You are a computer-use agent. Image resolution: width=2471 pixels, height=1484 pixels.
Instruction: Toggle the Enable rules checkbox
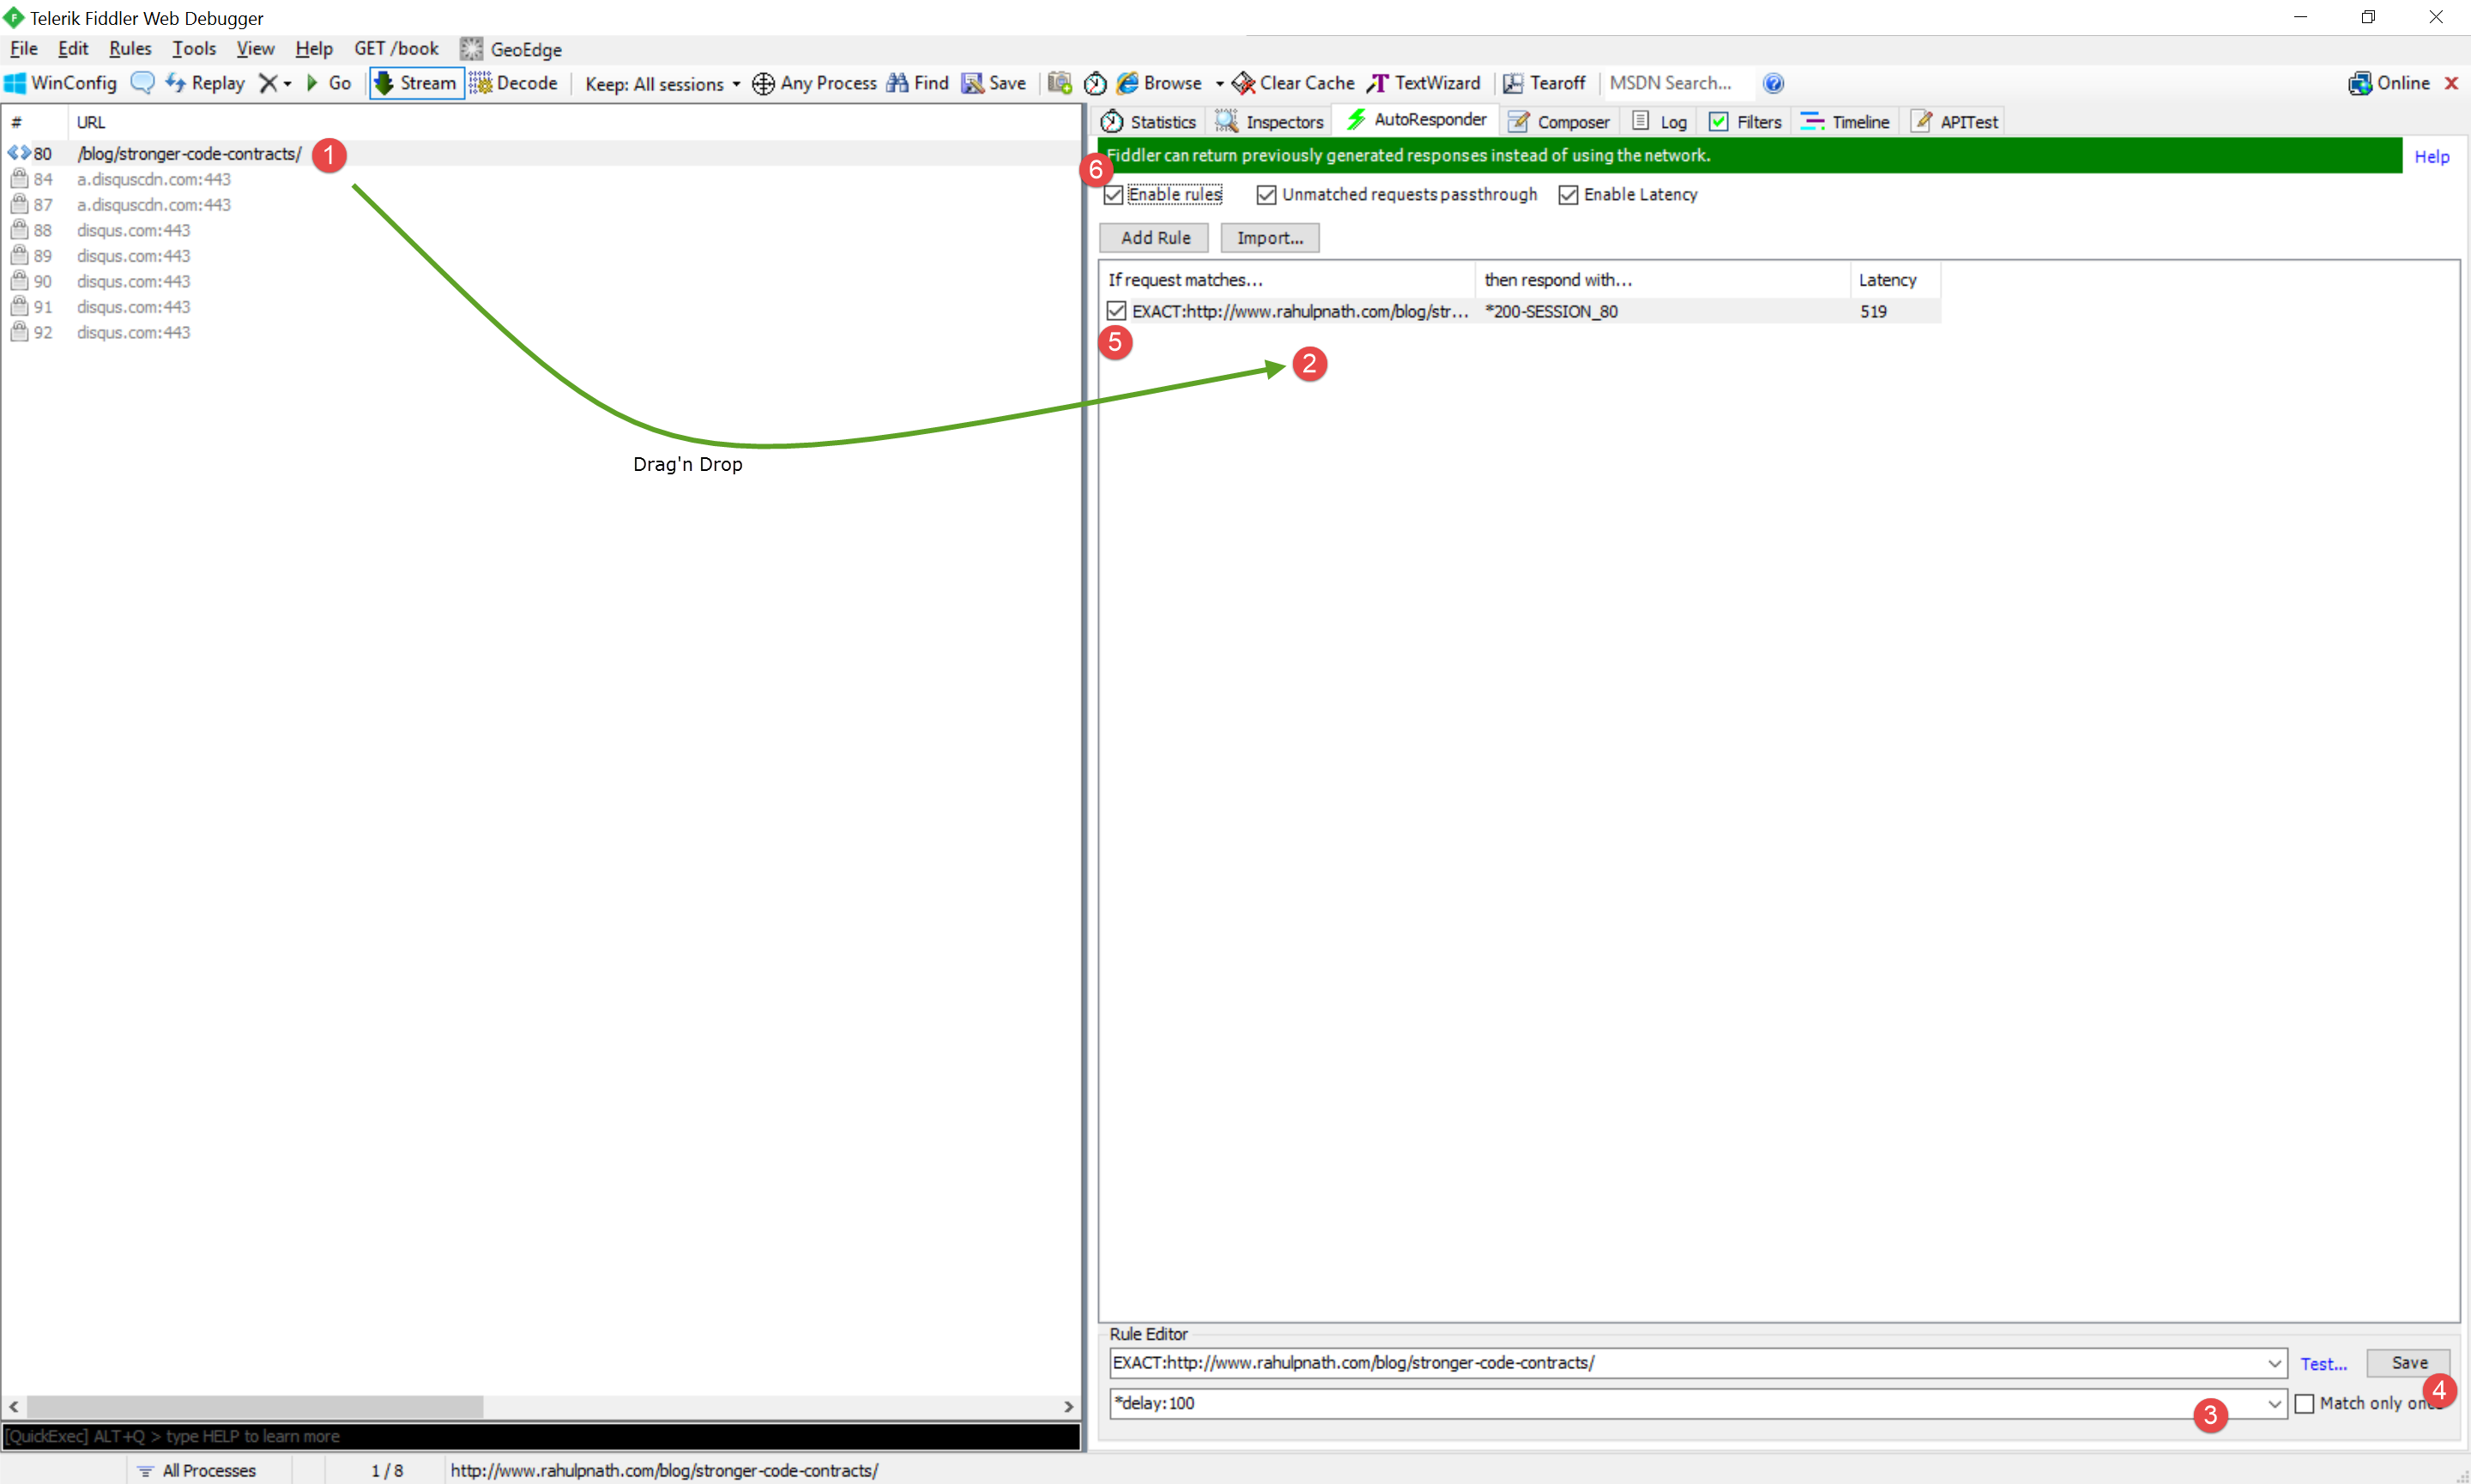click(1113, 195)
